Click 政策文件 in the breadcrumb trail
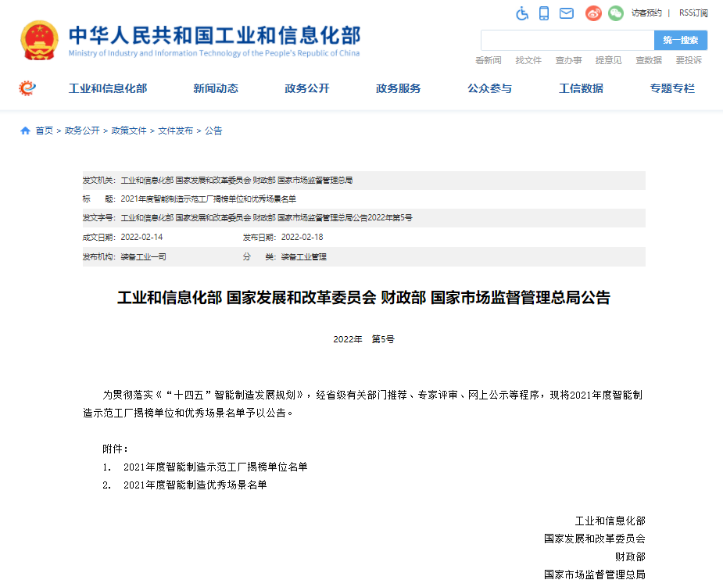The width and height of the screenshot is (723, 587). coord(129,131)
